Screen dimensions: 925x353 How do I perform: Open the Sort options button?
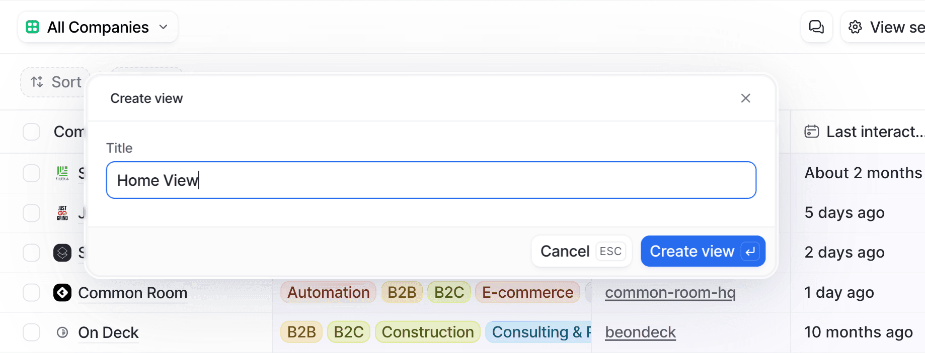tap(55, 82)
